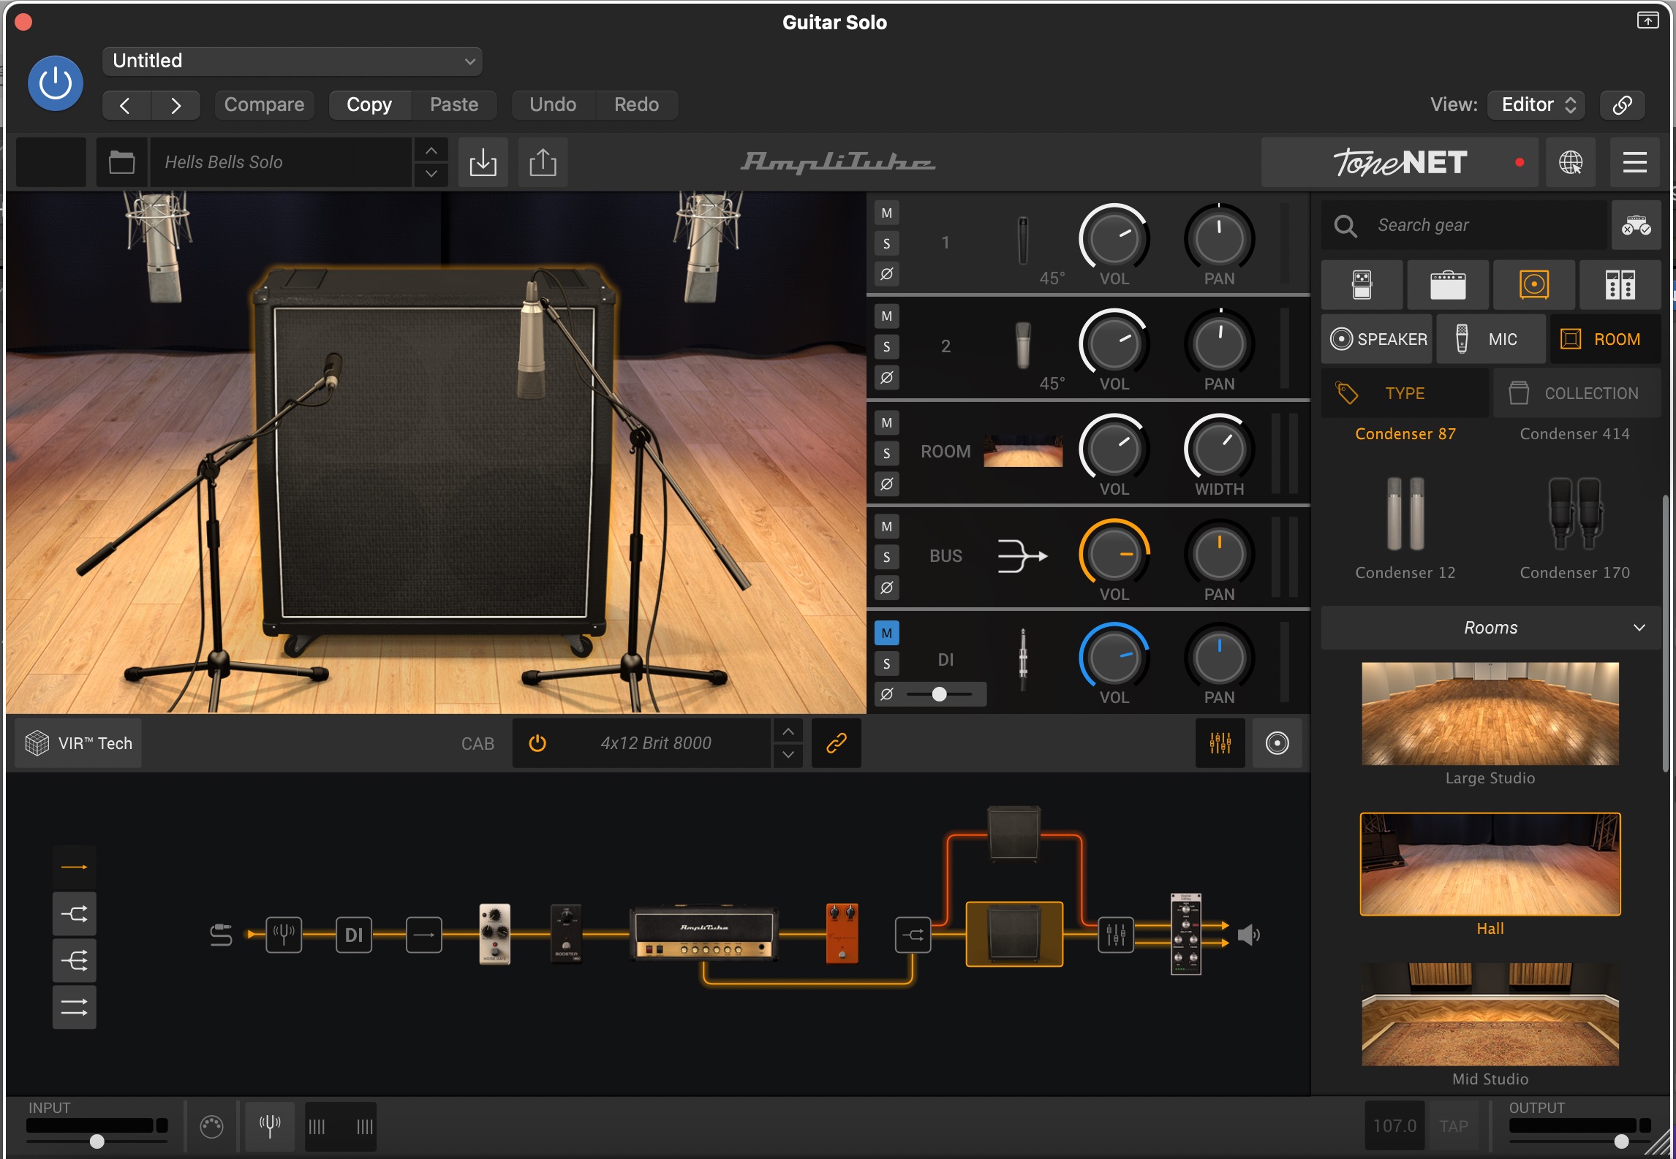Open the mixer view icon

1220,743
